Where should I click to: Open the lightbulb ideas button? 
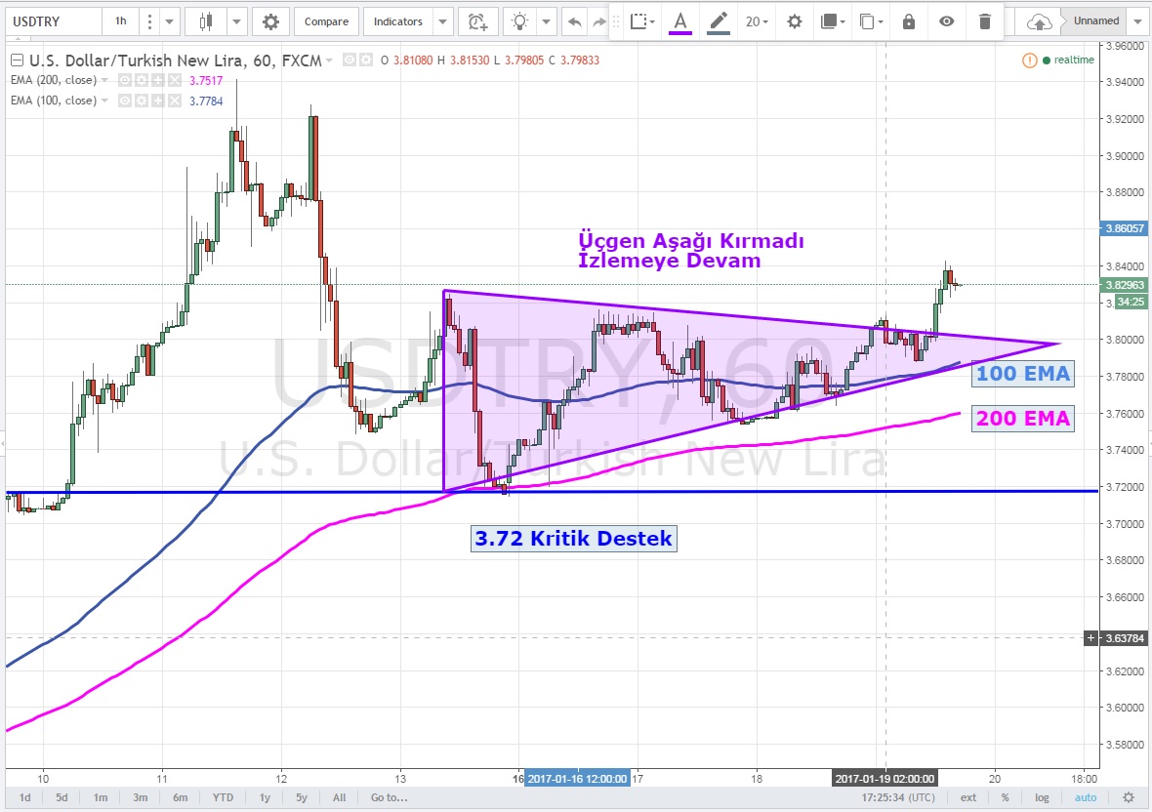click(521, 21)
